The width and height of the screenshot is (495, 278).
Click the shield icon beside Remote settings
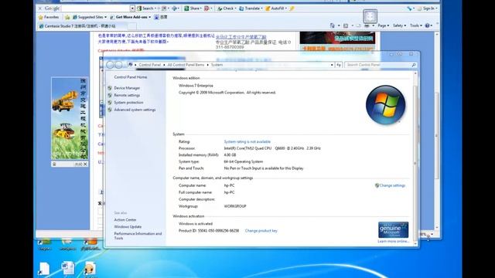110,95
